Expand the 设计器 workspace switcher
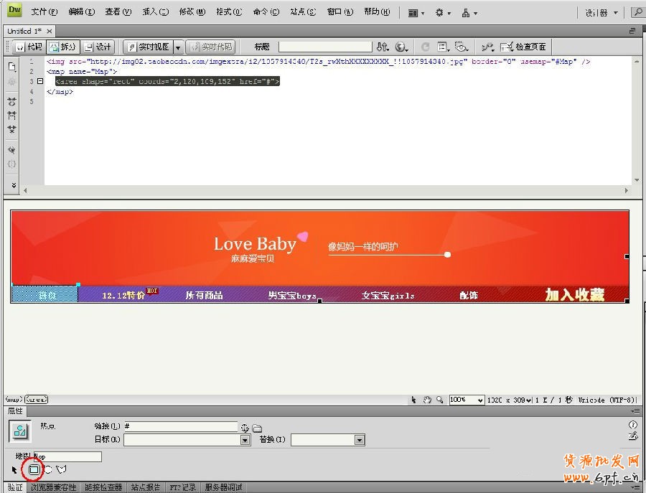The width and height of the screenshot is (646, 493). (601, 13)
